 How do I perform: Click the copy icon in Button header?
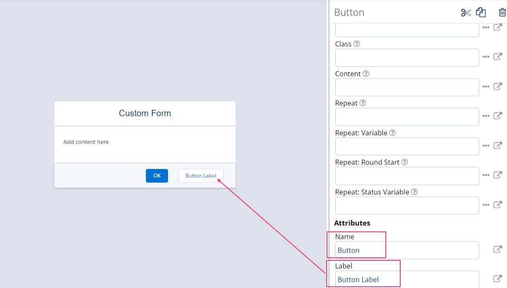481,13
